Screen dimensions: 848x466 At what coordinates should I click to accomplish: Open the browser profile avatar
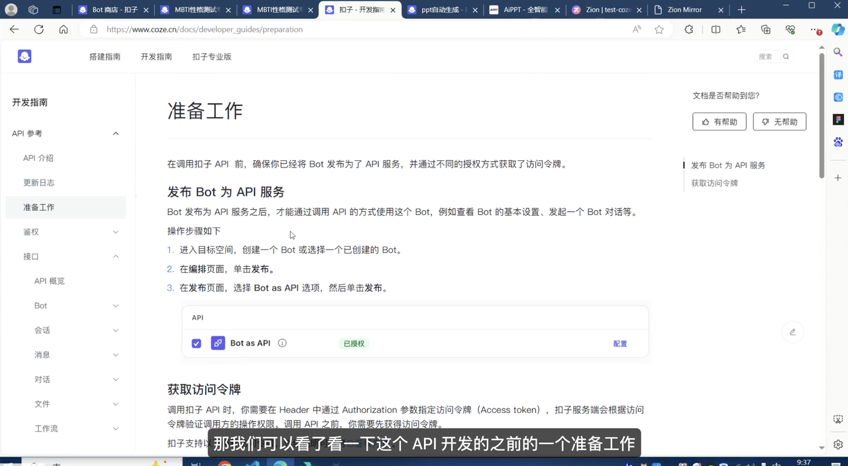(x=11, y=10)
